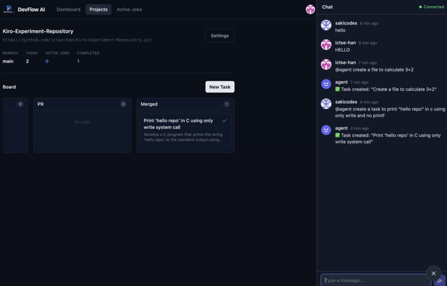
Task: Click agent avatar beside 'Print hello repo' reply
Action: (x=326, y=130)
